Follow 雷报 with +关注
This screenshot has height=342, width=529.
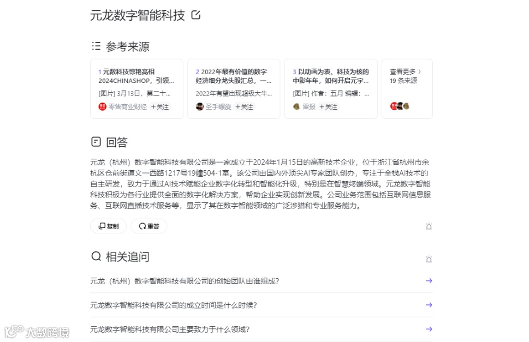[328, 107]
